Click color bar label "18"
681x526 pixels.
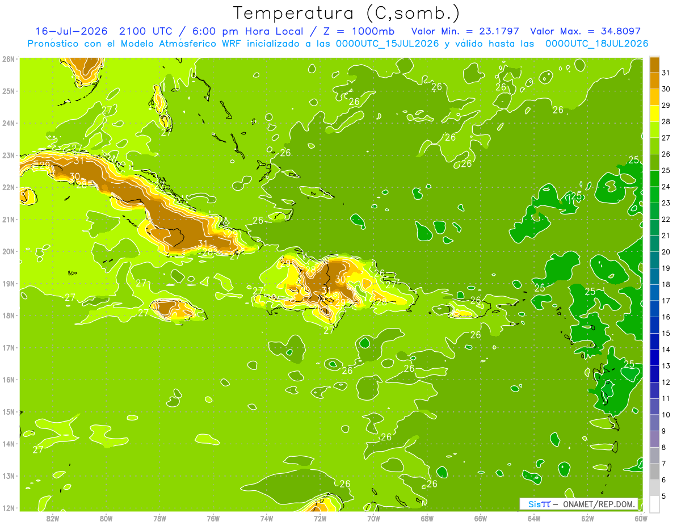[x=666, y=284]
